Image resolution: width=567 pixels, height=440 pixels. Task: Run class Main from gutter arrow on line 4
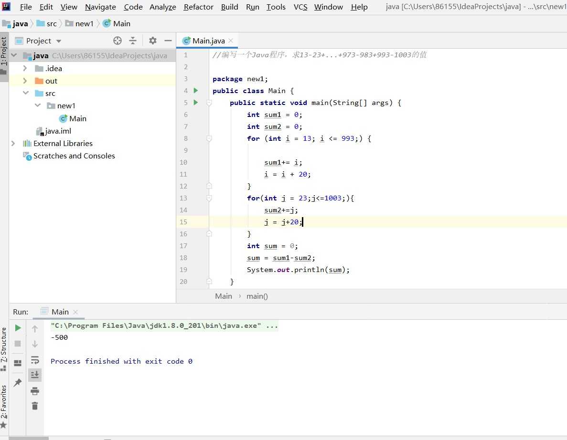click(x=196, y=90)
